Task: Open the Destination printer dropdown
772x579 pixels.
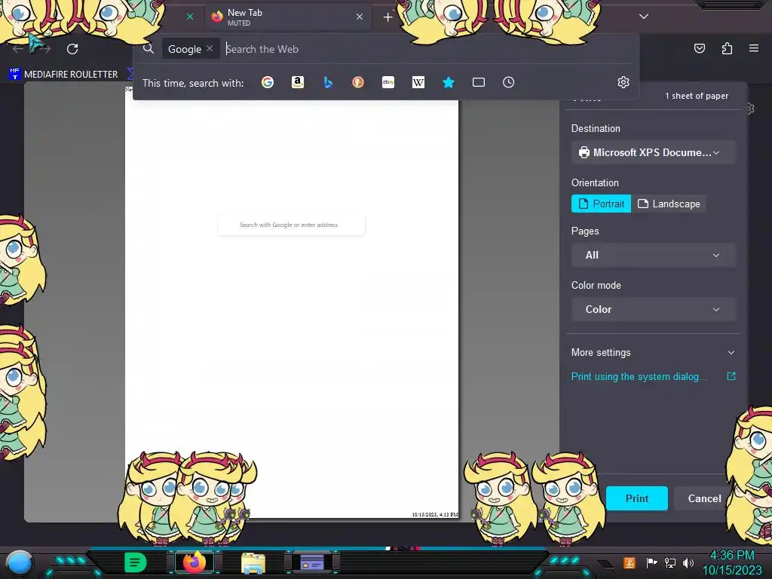Action: [x=653, y=152]
